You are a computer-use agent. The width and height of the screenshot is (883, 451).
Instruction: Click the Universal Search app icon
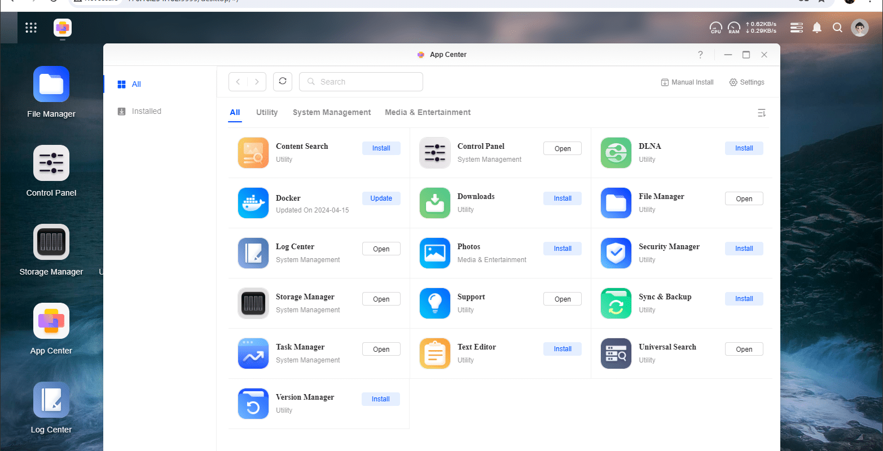click(x=616, y=353)
